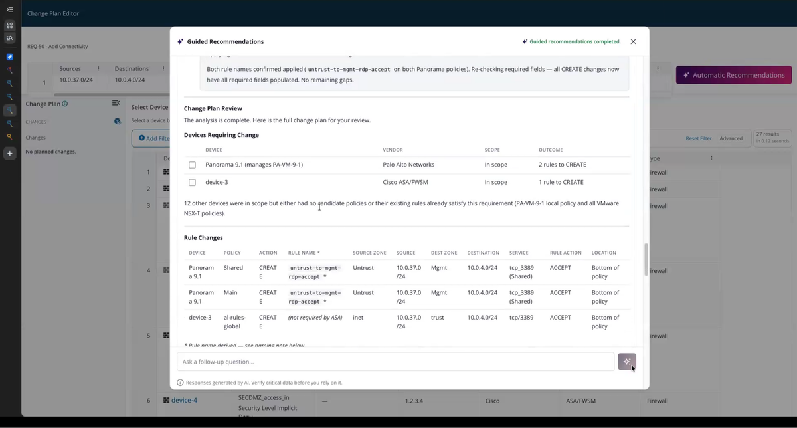
Task: Click 'Guided recommendations completed.' status text
Action: pos(575,41)
